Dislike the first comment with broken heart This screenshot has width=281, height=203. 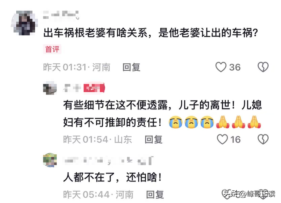[263, 67]
